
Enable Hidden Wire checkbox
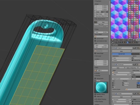pos(95,97)
